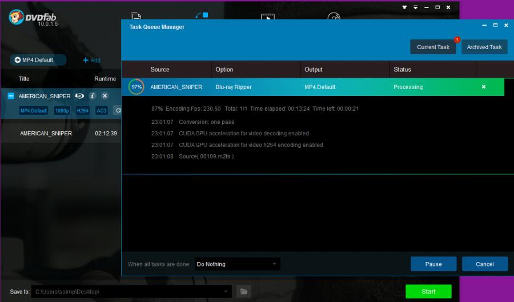The image size is (514, 302).
Task: Click the skin shirt icon in DVDFab title bar
Action: pos(404,7)
